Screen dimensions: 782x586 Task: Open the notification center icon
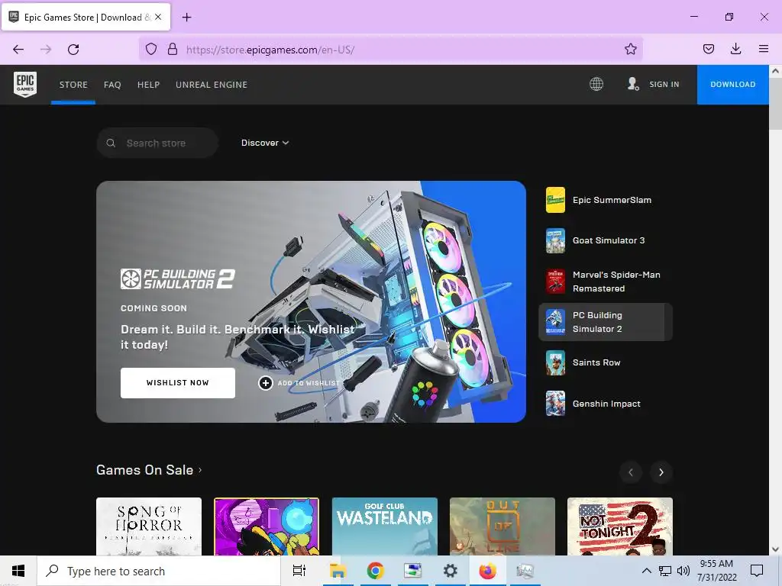click(x=757, y=571)
